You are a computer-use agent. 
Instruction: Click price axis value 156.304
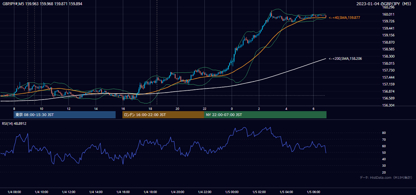[389, 105]
